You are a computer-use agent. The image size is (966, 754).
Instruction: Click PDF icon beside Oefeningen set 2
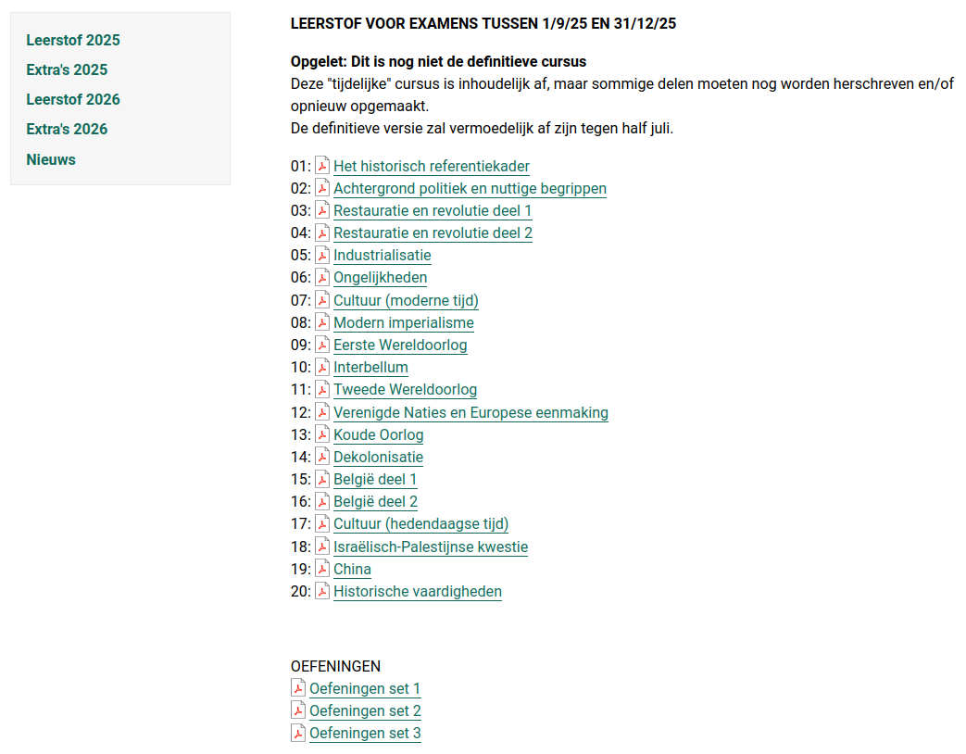pos(298,709)
